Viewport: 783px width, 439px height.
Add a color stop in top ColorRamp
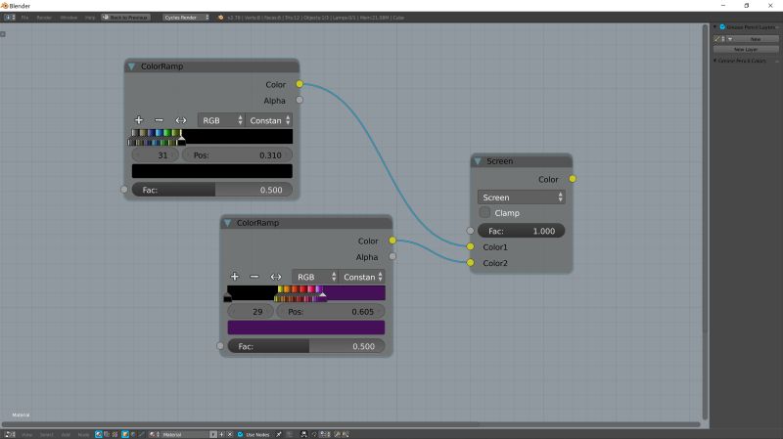[x=139, y=119]
